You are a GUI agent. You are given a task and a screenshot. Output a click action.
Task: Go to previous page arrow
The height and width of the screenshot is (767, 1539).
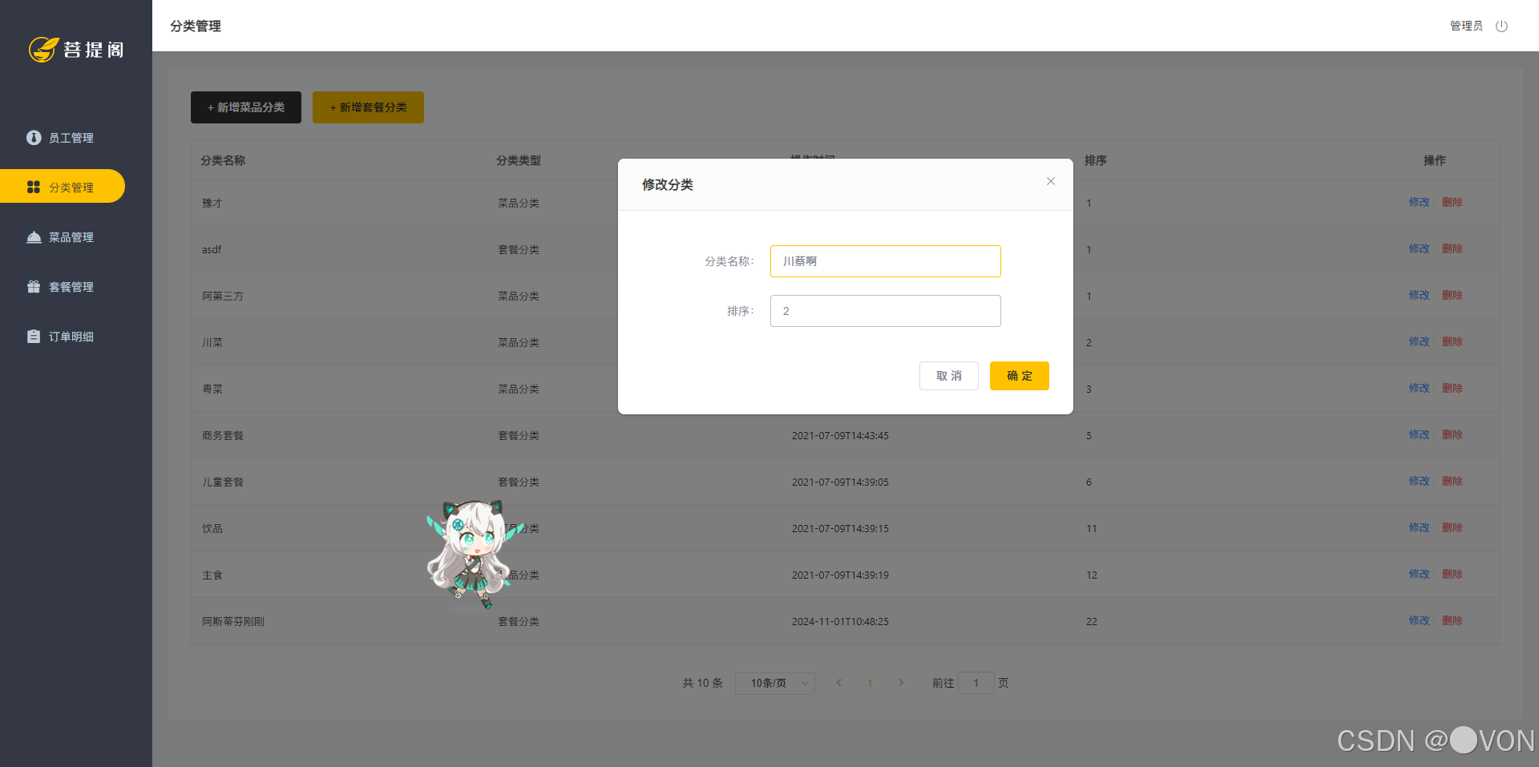(x=838, y=683)
